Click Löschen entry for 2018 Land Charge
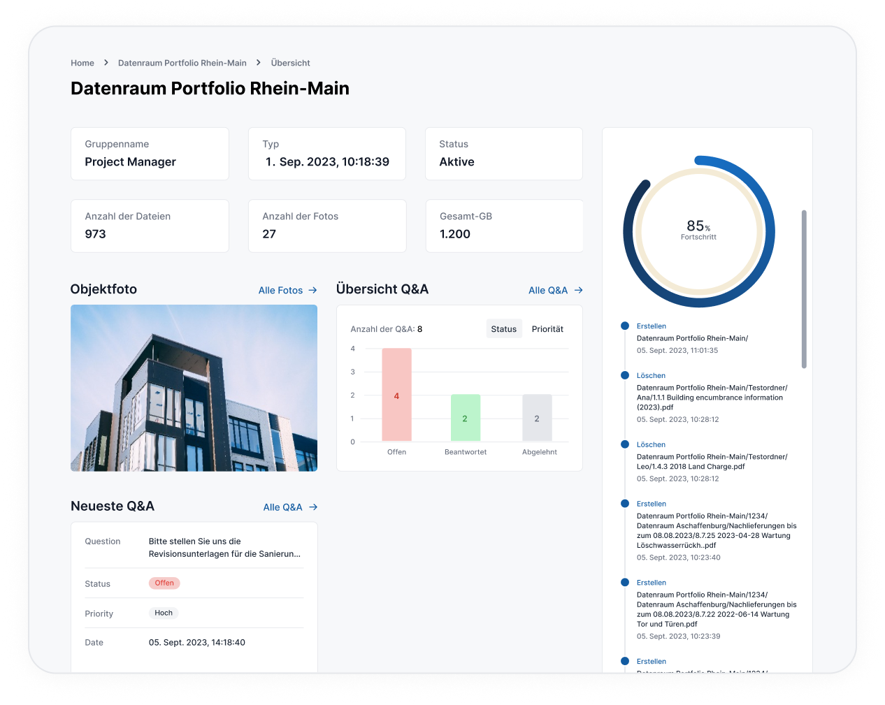The height and width of the screenshot is (705, 885). (x=712, y=462)
